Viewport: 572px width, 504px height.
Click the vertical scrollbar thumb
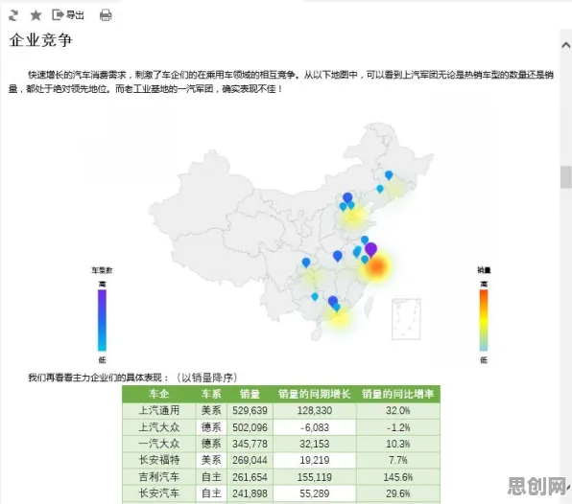point(566,177)
